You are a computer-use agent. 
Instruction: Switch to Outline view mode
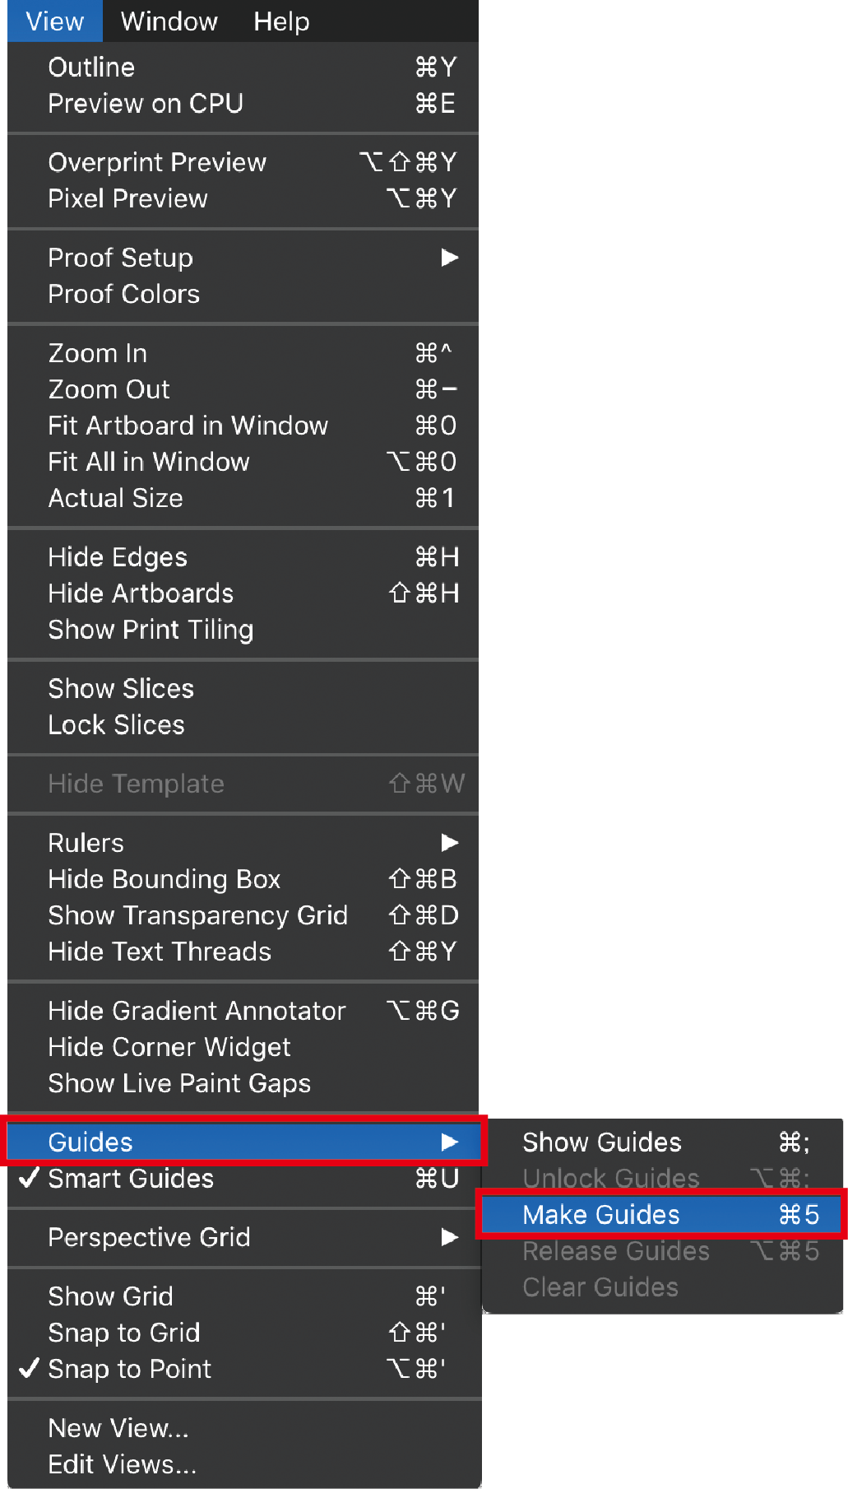coord(91,67)
